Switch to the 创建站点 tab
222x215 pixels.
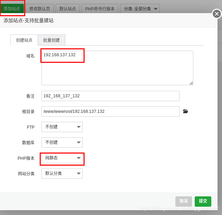pyautogui.click(x=24, y=40)
